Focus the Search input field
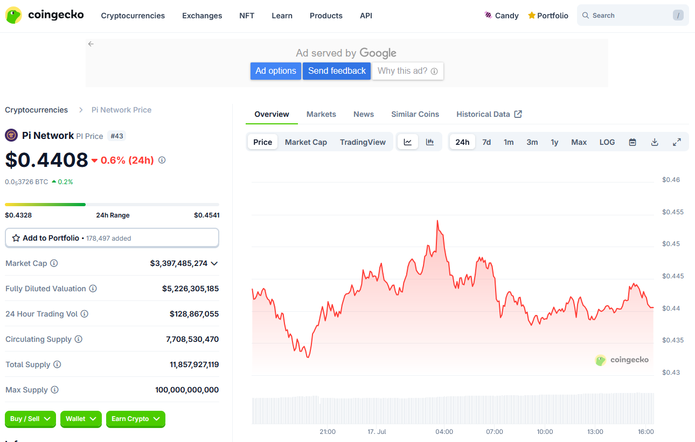Screen dimensions: 695x442 633,16
